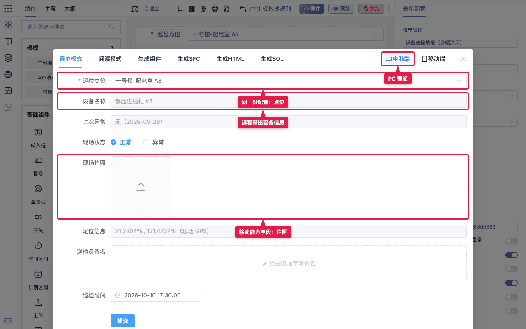Screen dimensions: 526x329
Task: Open the four-squares components icon in sidebar
Action: coord(8,25)
